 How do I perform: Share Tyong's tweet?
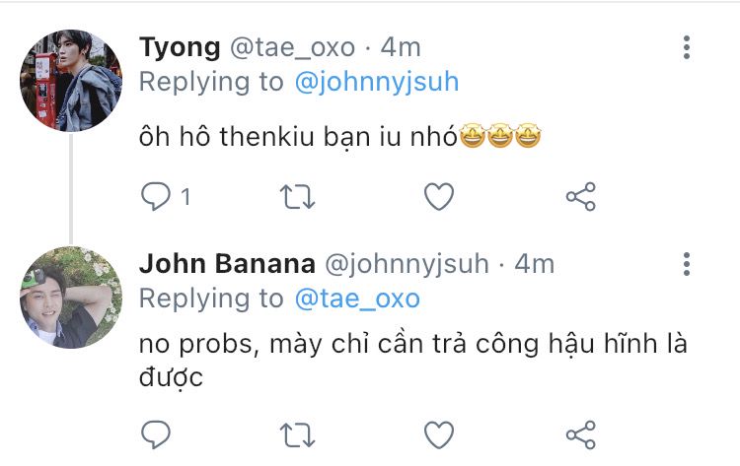click(581, 196)
